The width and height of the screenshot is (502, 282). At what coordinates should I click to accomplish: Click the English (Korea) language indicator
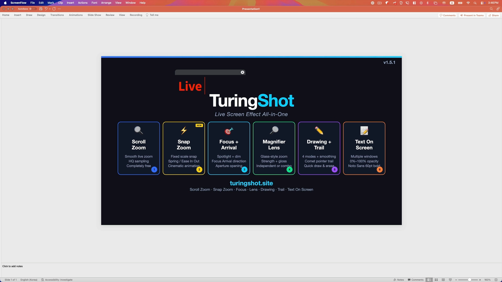click(29, 280)
